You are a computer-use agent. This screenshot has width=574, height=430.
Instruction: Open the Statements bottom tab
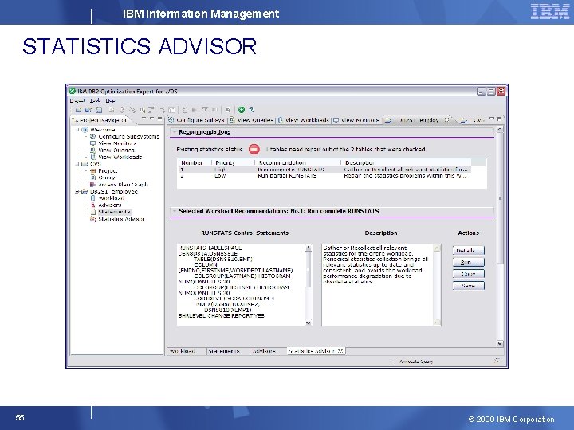[224, 351]
